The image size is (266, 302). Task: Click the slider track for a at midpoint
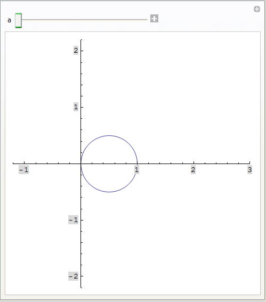click(84, 20)
